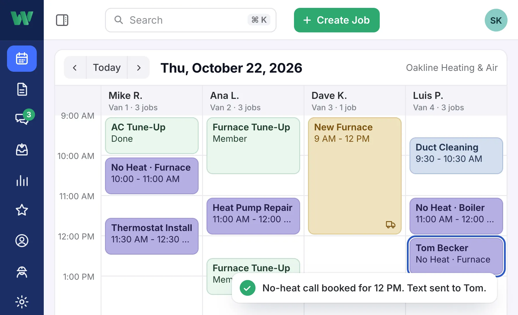This screenshot has height=315, width=518.
Task: Click the 1:00 PM time label
Action: [79, 277]
